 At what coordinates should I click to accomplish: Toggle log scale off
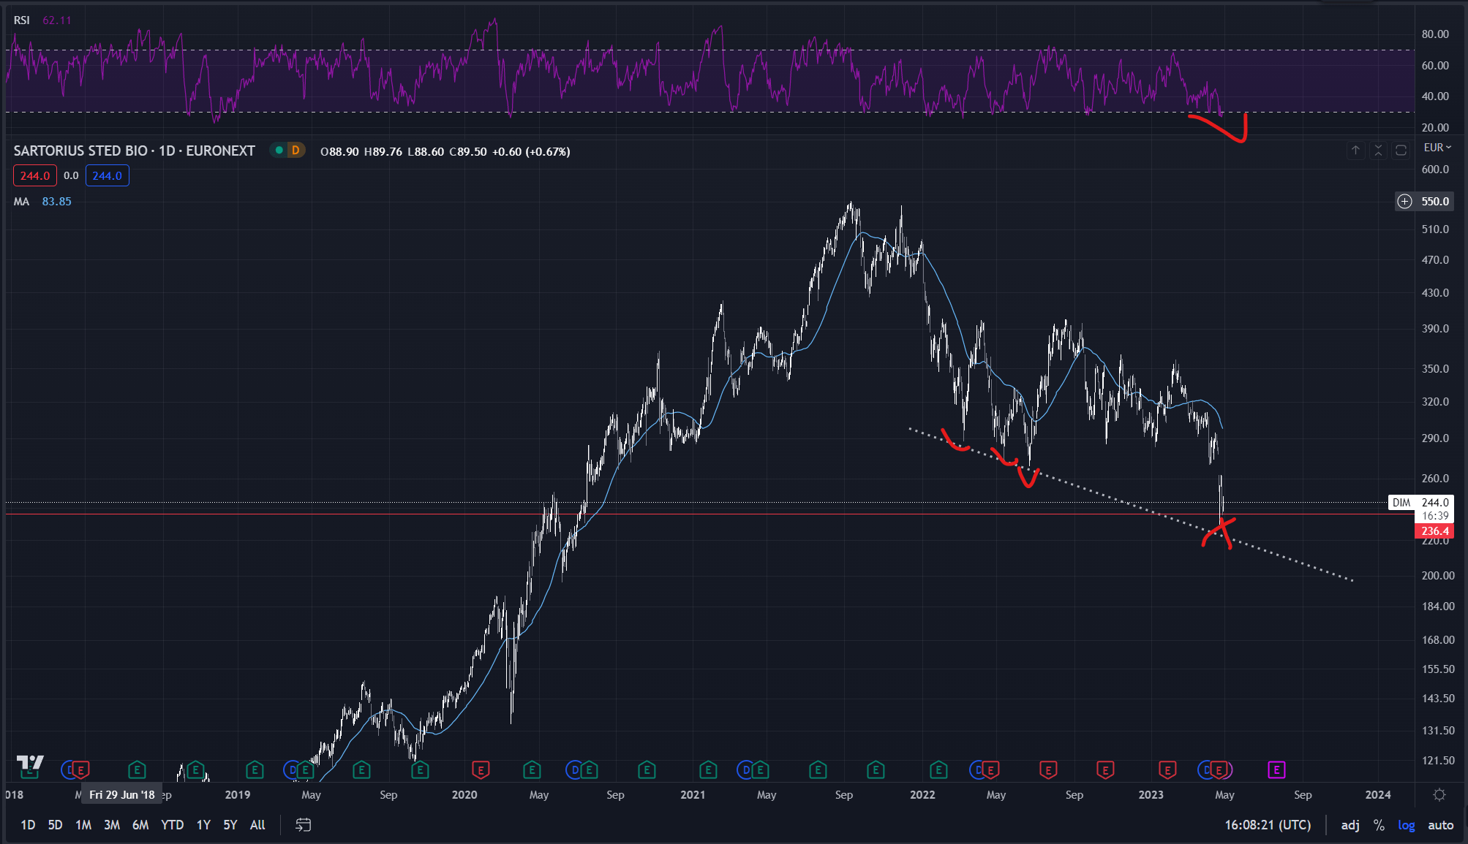[1406, 825]
